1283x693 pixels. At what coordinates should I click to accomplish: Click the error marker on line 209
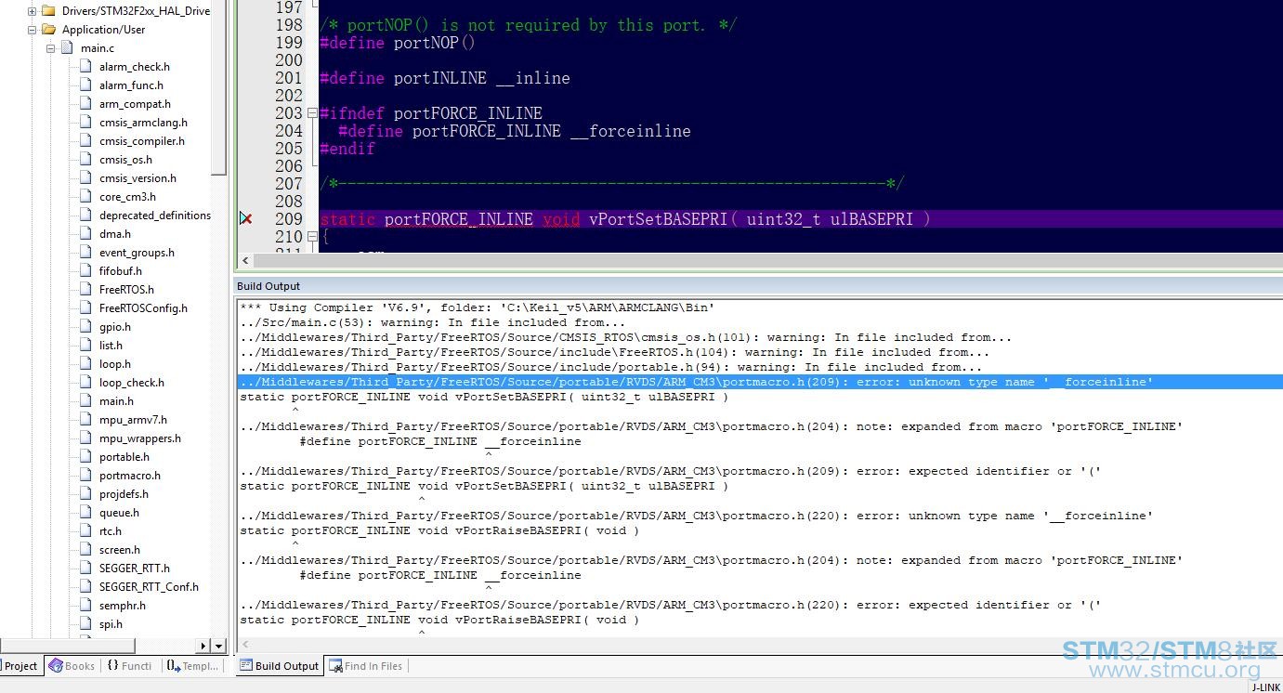[x=245, y=218]
